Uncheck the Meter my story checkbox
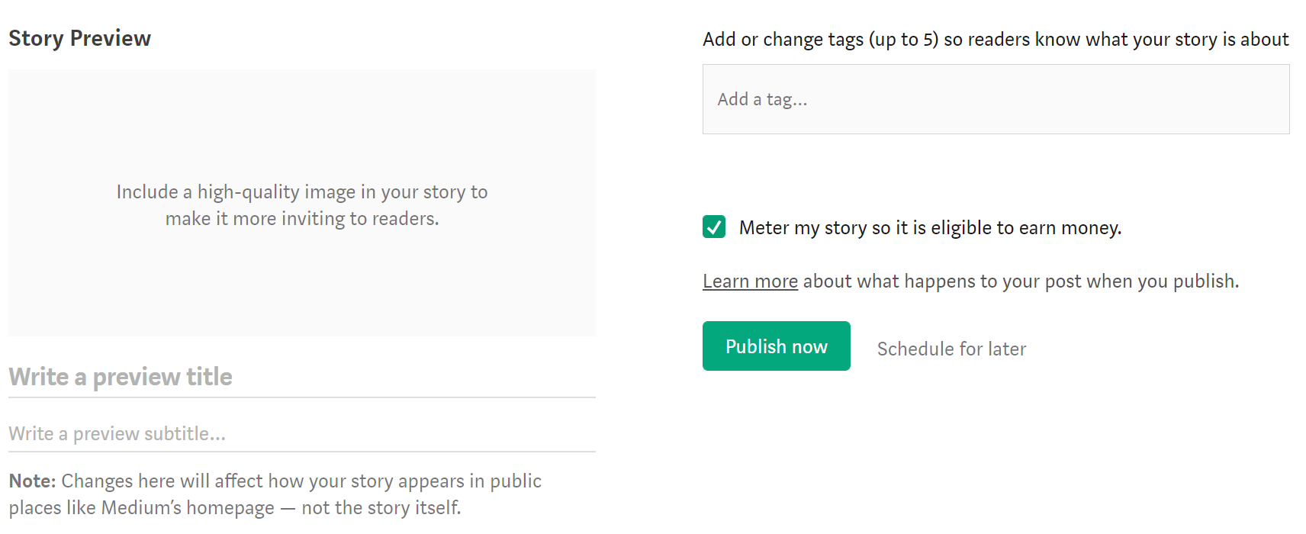 click(714, 227)
